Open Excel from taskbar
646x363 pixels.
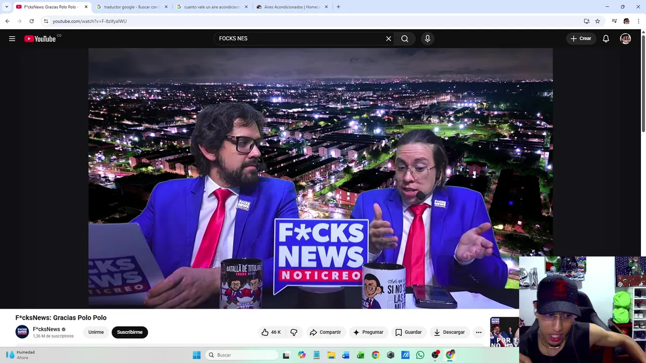coord(360,355)
